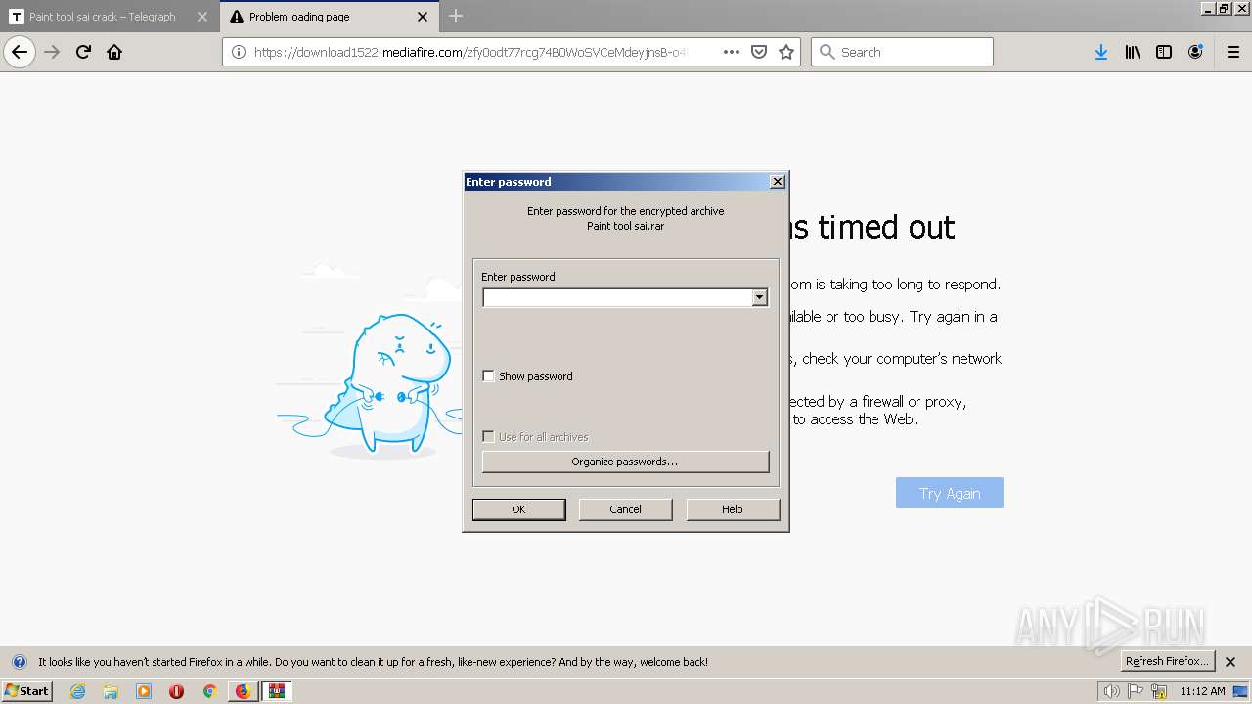The width and height of the screenshot is (1252, 704).
Task: Reload the current page
Action: pyautogui.click(x=83, y=52)
